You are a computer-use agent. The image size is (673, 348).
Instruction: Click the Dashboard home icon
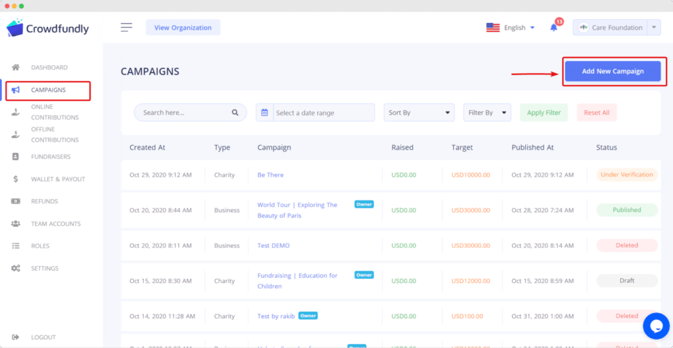click(x=16, y=67)
